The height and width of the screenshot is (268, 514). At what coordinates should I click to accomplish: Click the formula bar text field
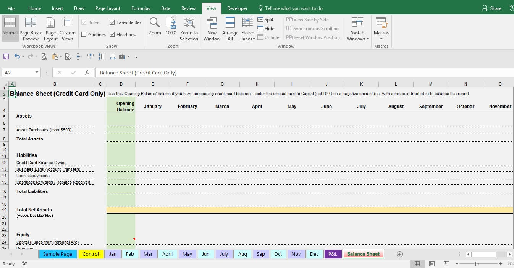305,73
